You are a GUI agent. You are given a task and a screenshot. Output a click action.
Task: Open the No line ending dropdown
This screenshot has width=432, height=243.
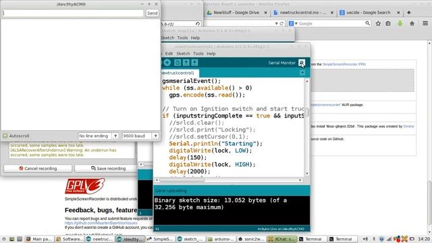98,136
